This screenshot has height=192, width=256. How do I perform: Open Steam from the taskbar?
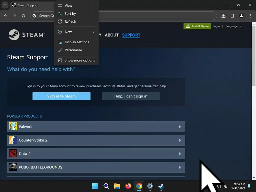(x=161, y=186)
